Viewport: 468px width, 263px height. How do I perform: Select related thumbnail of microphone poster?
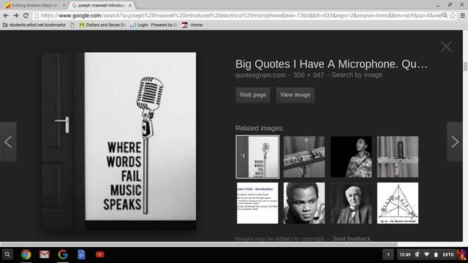(x=257, y=157)
